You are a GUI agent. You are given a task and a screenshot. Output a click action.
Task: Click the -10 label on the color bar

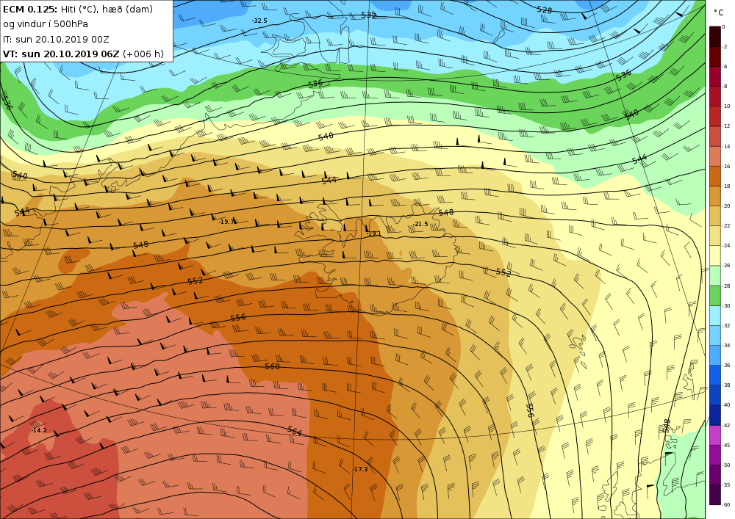click(726, 106)
